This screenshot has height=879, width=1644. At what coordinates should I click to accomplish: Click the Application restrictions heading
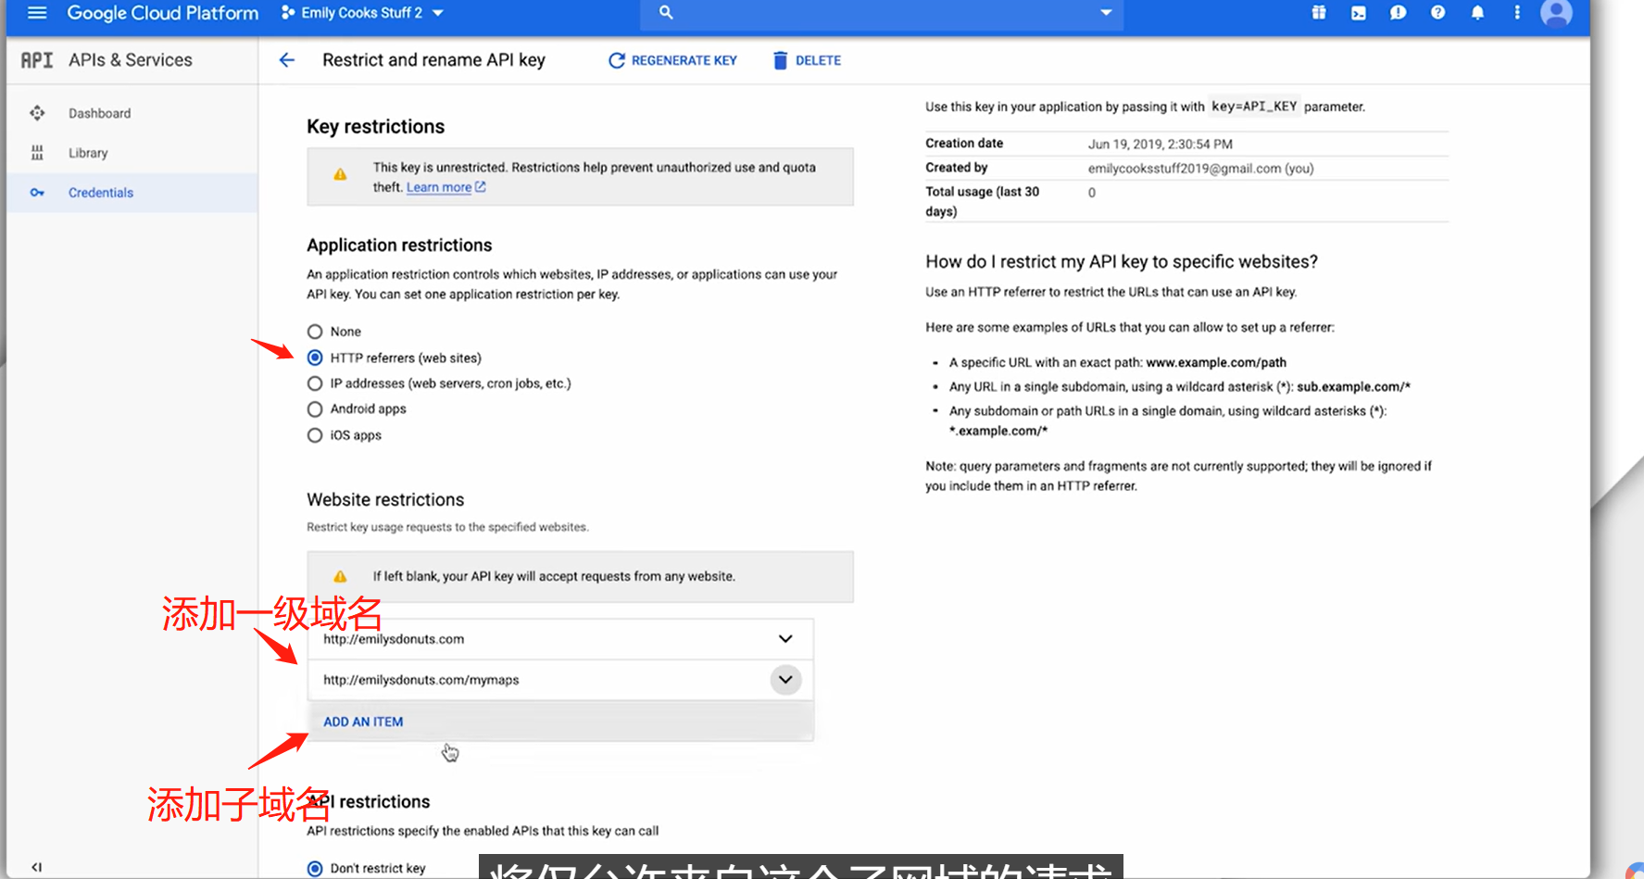(399, 245)
